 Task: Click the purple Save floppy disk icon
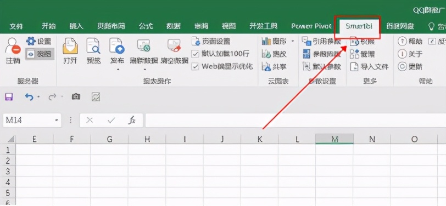click(9, 97)
